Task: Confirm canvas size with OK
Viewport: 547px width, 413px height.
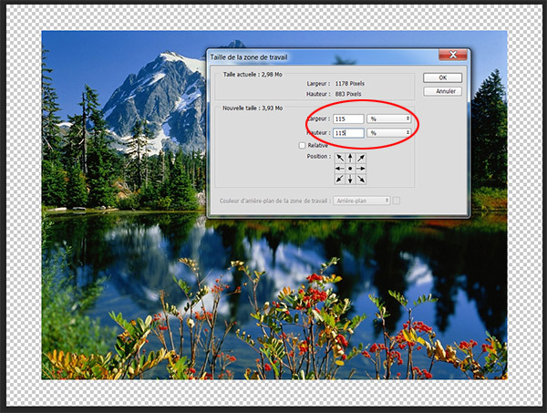Action: coord(443,77)
